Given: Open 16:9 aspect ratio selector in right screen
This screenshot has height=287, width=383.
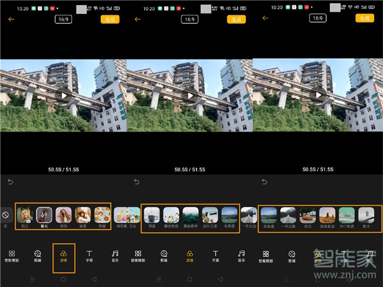Looking at the screenshot, I should [317, 19].
